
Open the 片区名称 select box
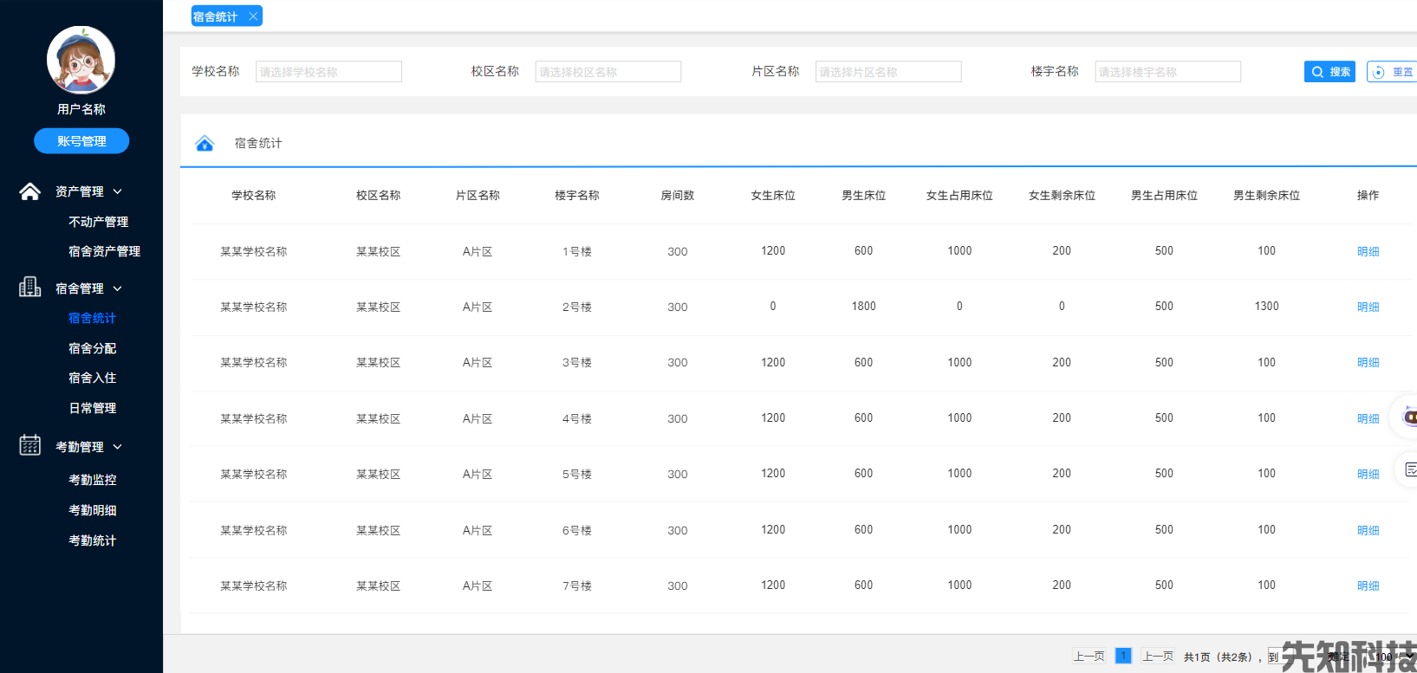click(888, 72)
